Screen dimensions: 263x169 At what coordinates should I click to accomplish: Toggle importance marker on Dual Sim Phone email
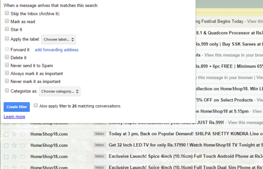pos(23,166)
